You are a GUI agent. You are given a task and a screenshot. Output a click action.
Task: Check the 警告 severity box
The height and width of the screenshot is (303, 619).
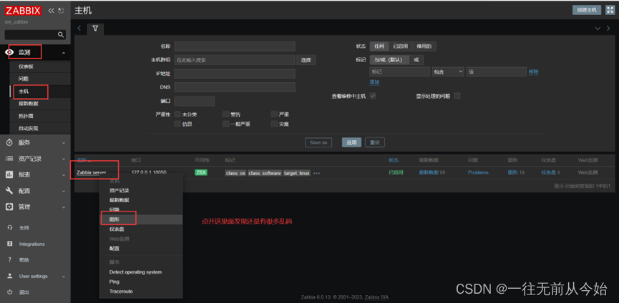click(x=226, y=114)
